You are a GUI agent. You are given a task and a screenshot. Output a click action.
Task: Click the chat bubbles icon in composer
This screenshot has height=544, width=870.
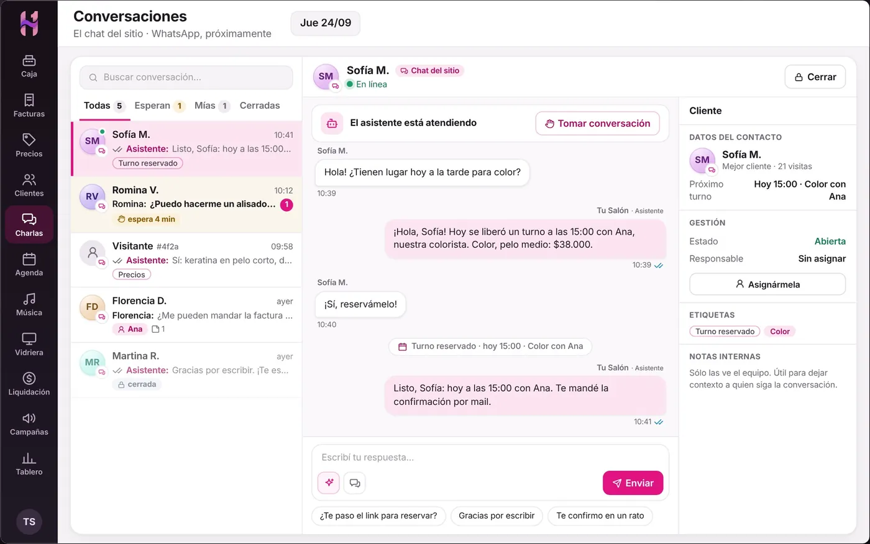coord(355,483)
